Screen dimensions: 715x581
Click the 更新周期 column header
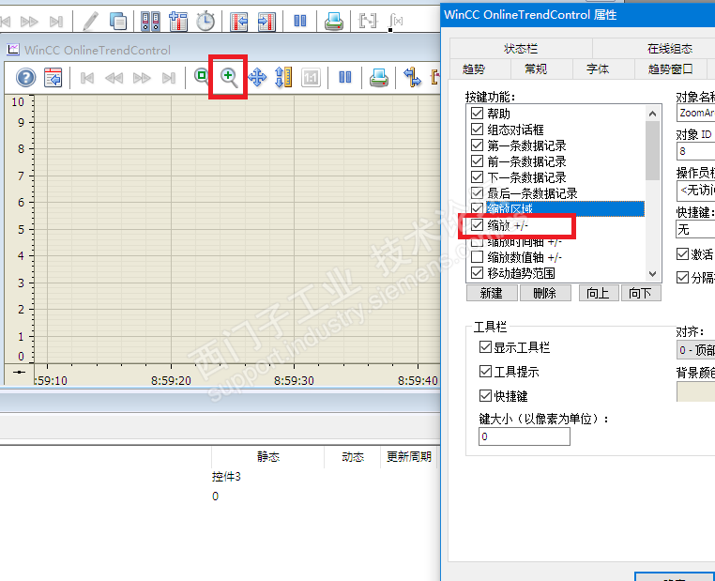(409, 456)
